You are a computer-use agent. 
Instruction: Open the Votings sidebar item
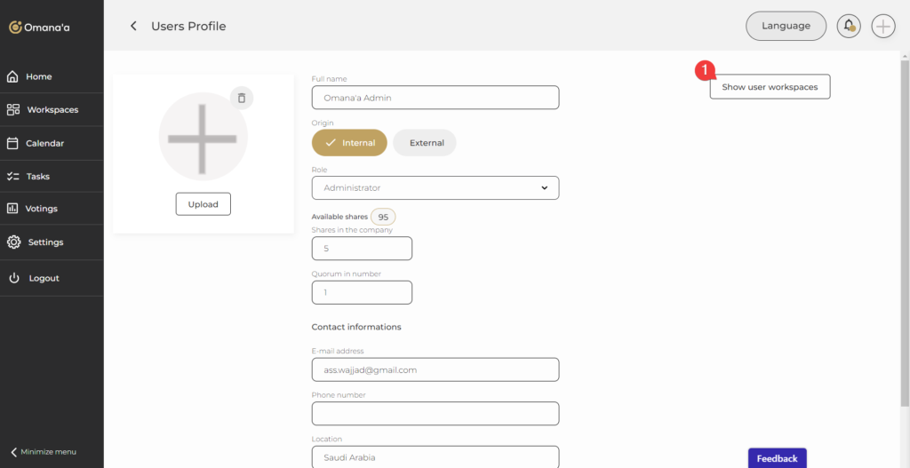pos(42,209)
